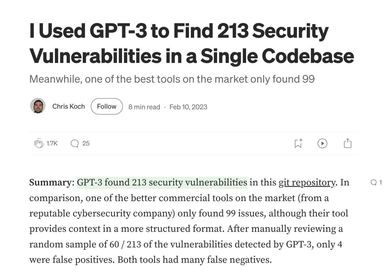Save the story with the bookmark icon
Image resolution: width=386 pixels, height=276 pixels.
coord(298,143)
